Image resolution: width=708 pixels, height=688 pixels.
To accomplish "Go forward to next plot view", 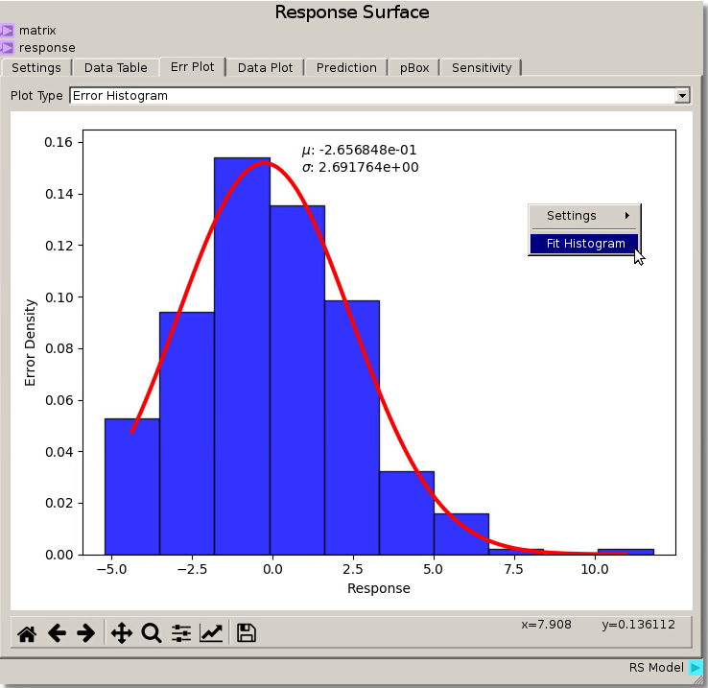I will [x=85, y=633].
